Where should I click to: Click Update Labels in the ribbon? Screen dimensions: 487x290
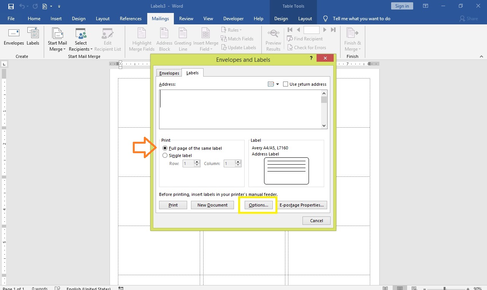[238, 47]
